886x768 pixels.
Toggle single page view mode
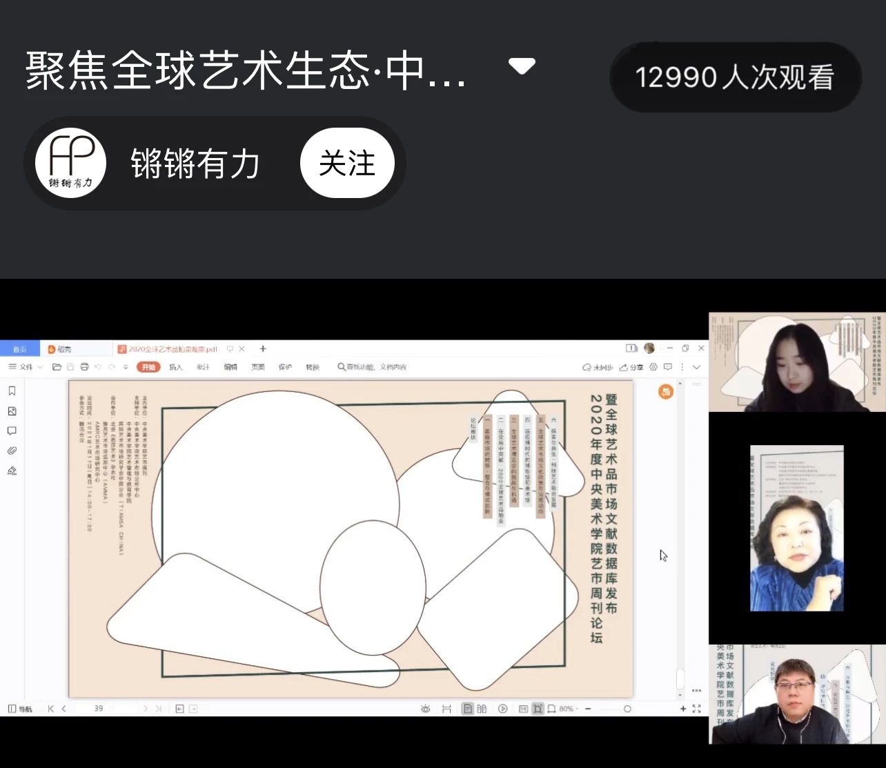point(468,709)
